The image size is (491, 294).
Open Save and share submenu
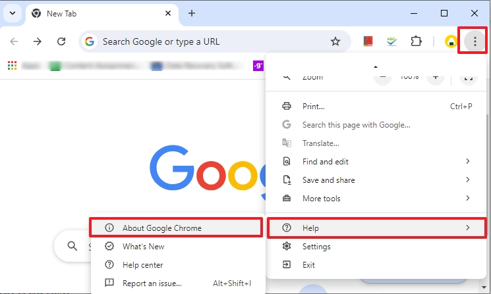(x=376, y=180)
